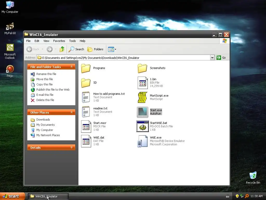The width and height of the screenshot is (266, 200).
Task: Click the keyboard icon on the taskbar
Action: (x=228, y=196)
